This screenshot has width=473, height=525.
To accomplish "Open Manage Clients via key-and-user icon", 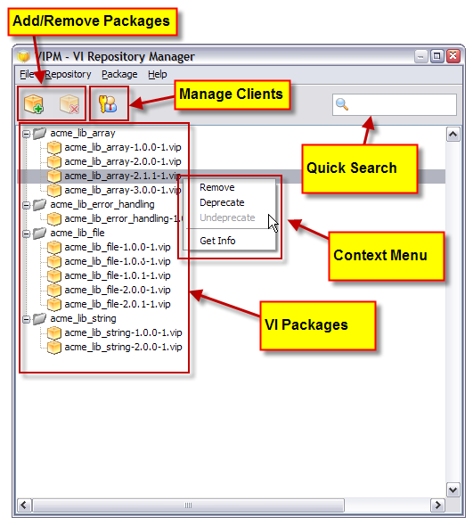I will (108, 103).
